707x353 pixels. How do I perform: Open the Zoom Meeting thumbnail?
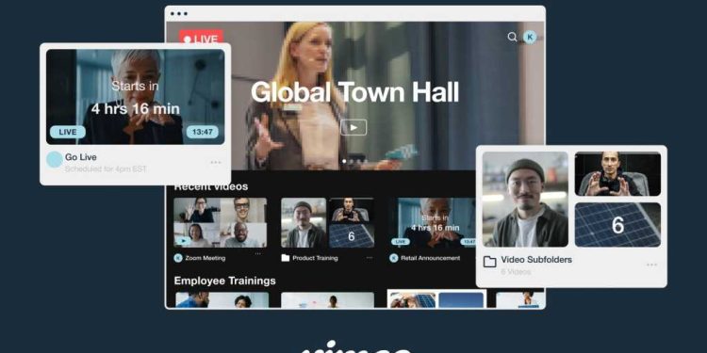pyautogui.click(x=220, y=222)
